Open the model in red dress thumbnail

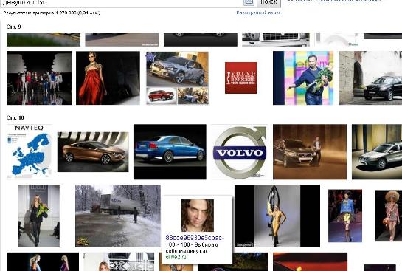click(x=108, y=78)
